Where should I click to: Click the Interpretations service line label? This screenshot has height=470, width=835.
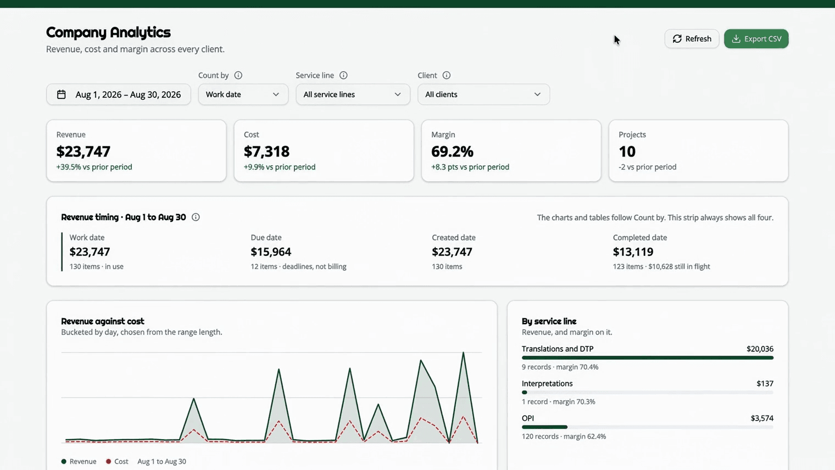547,384
